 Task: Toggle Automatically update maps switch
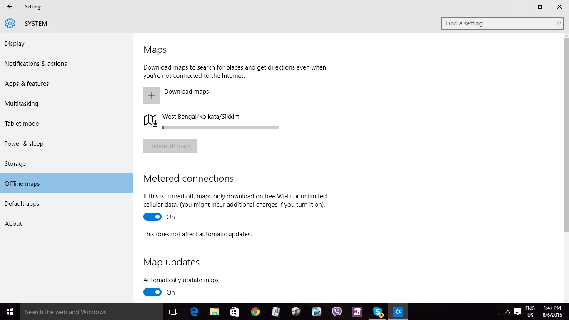[x=152, y=292]
